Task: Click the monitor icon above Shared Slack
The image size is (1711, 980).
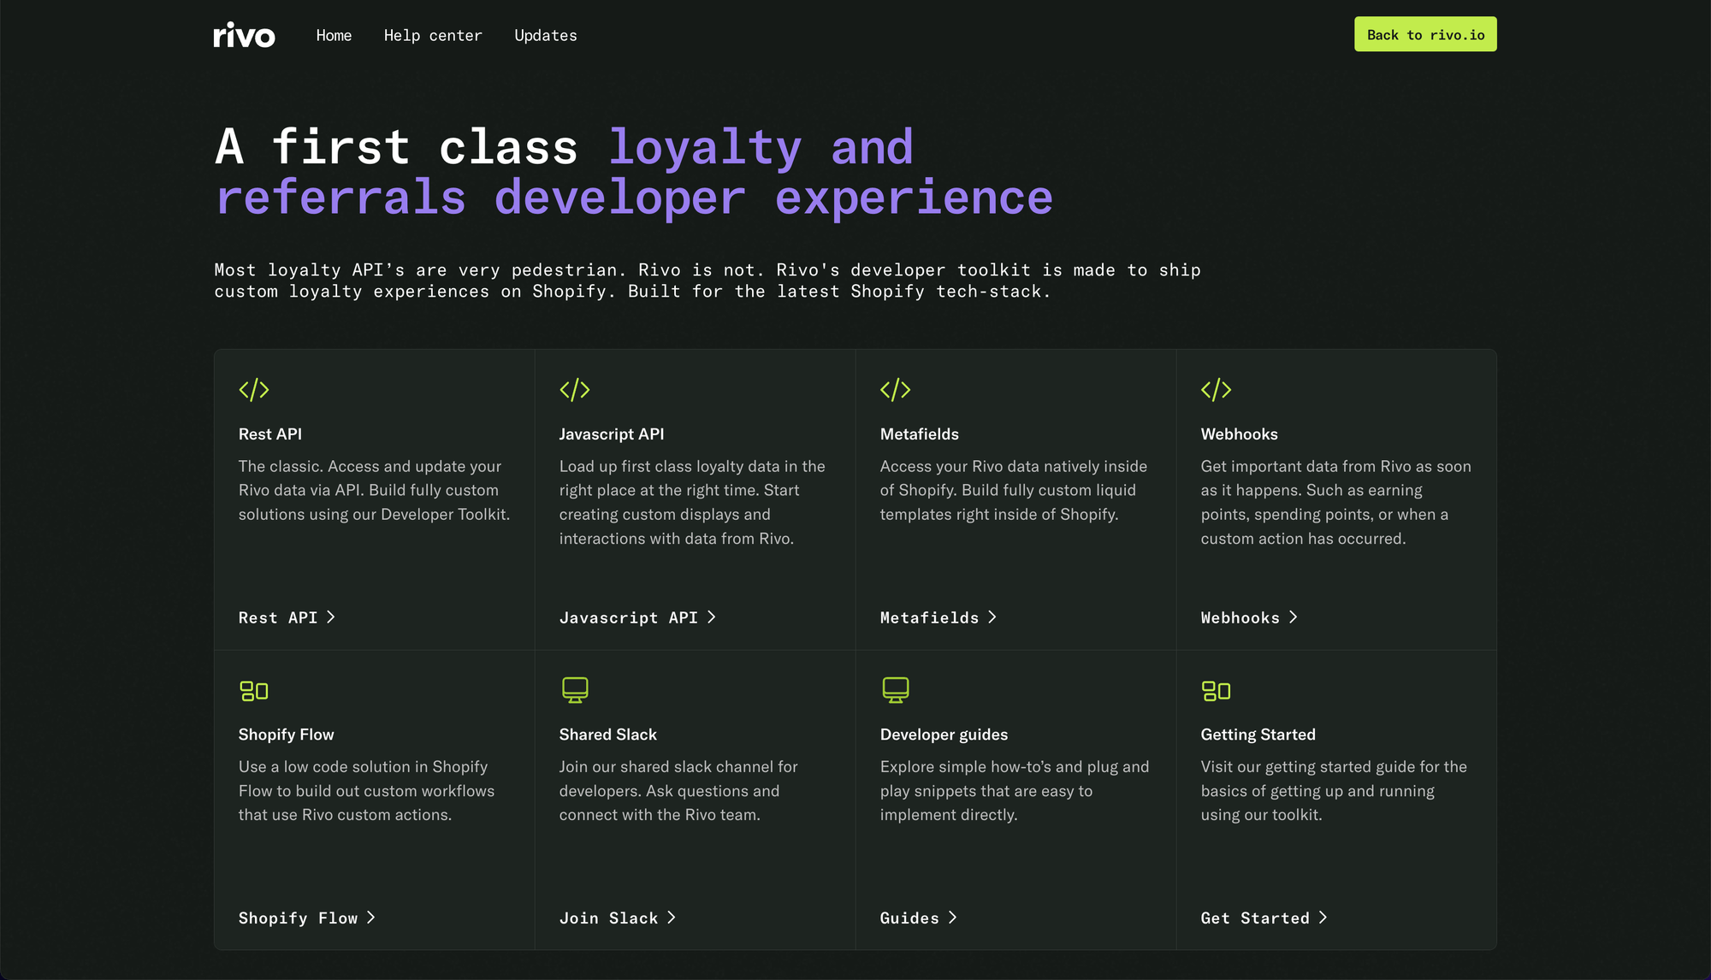Action: (x=575, y=690)
